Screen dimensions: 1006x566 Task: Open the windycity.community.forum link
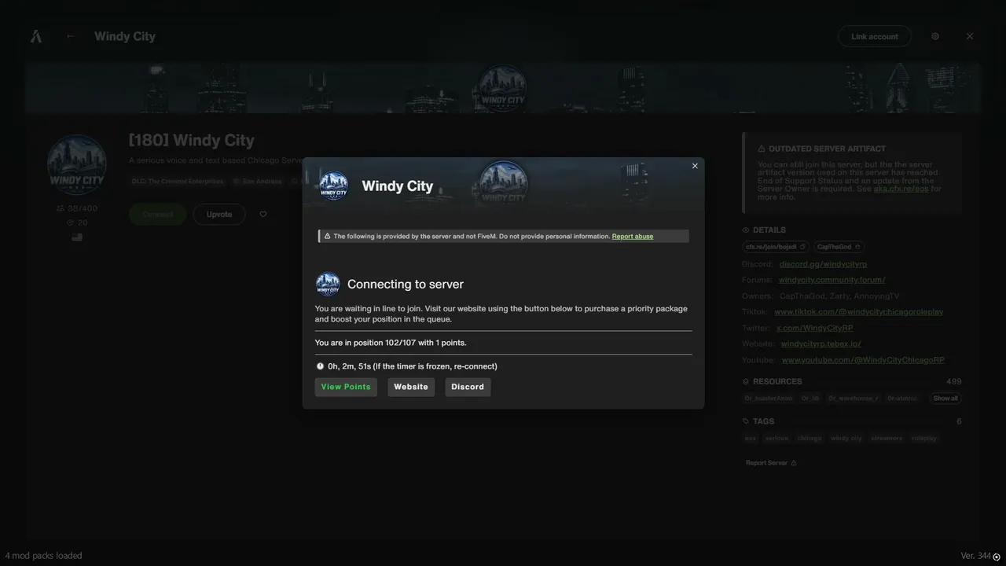pos(832,280)
